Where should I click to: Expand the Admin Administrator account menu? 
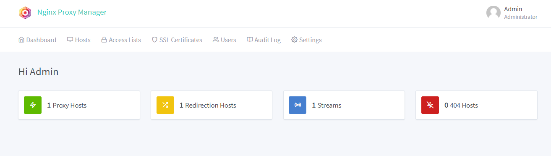coord(512,13)
